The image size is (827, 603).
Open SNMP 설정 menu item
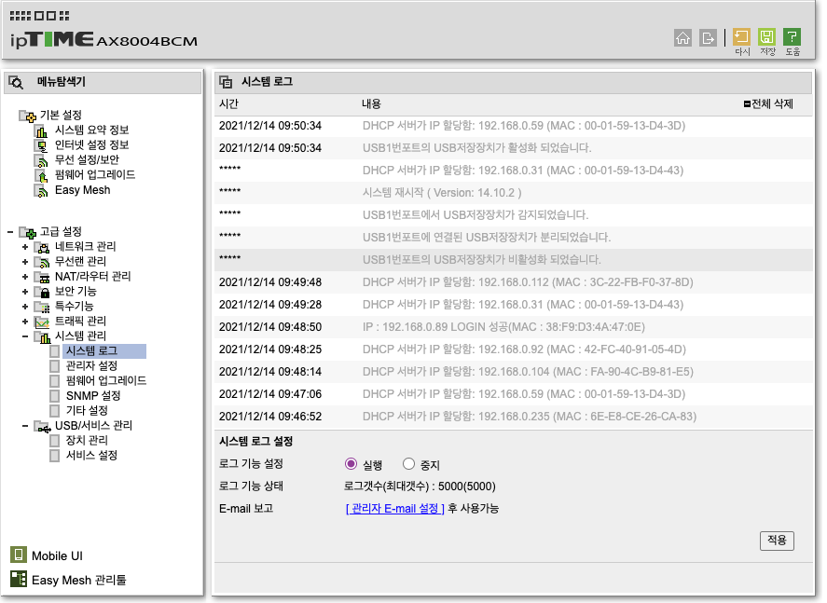(x=93, y=396)
